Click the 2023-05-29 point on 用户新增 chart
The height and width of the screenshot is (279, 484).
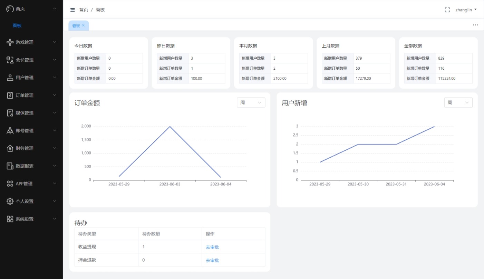(320, 162)
